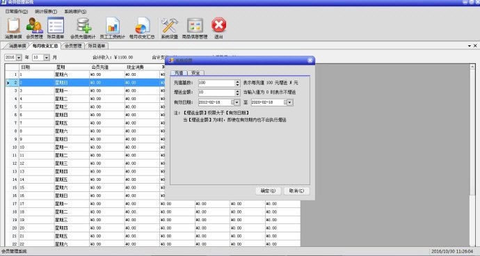Screen dimensions: 480x256
Task: Expand the month 10 dropdown
Action: (x=47, y=58)
